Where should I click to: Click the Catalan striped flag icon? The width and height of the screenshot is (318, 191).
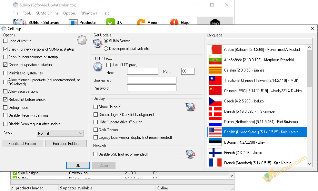pos(215,70)
